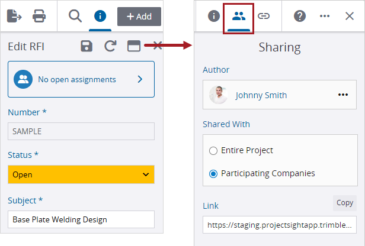Open the search magnifier tool
Image resolution: width=365 pixels, height=246 pixels.
(x=75, y=16)
